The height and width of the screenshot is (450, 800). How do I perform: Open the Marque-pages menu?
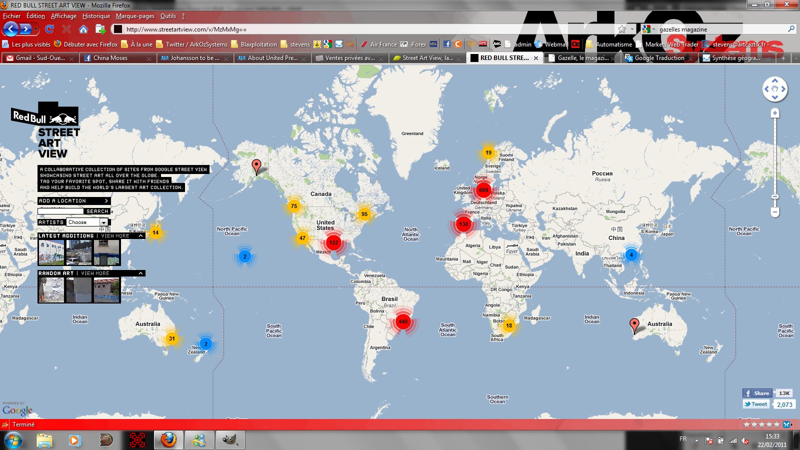[135, 16]
